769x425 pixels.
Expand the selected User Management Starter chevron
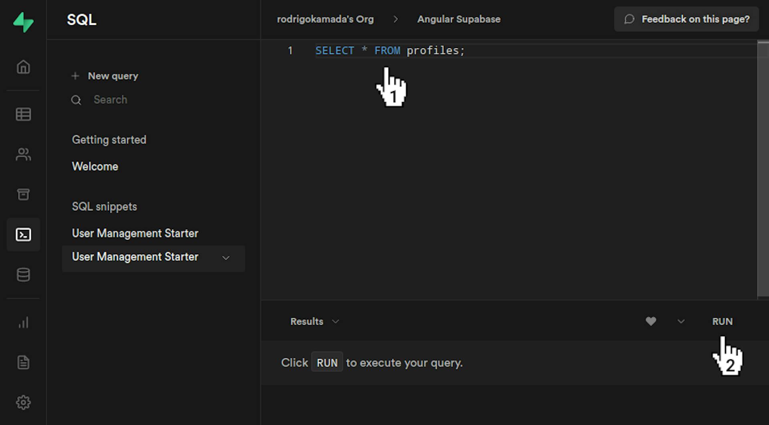click(226, 258)
